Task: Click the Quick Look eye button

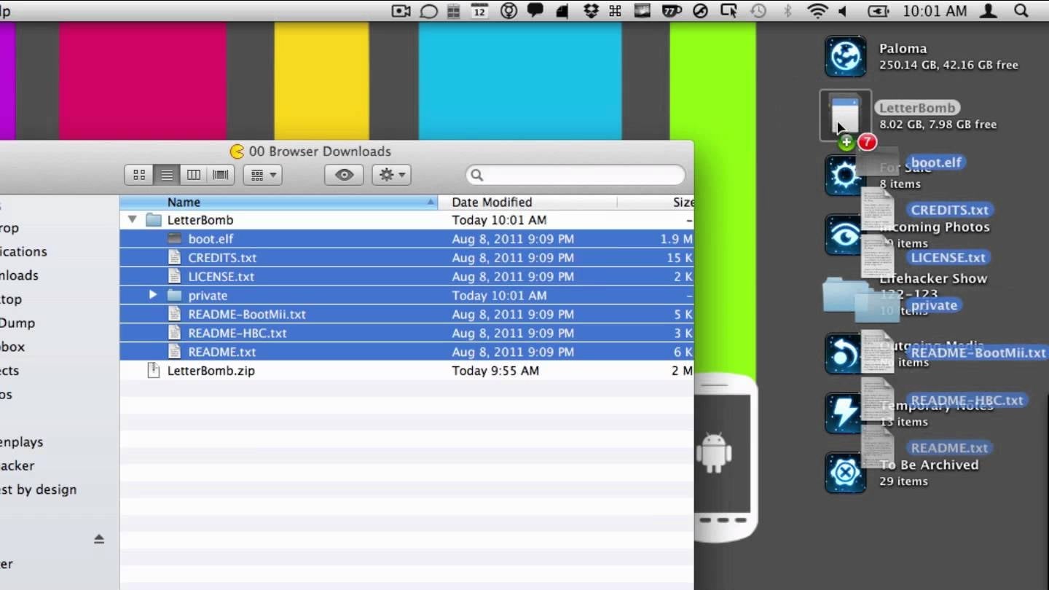Action: tap(344, 175)
